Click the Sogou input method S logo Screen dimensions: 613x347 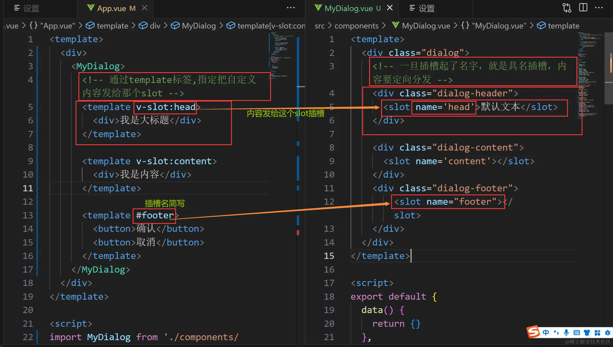pyautogui.click(x=533, y=332)
